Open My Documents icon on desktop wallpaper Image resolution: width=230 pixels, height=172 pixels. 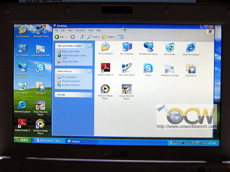click(23, 31)
